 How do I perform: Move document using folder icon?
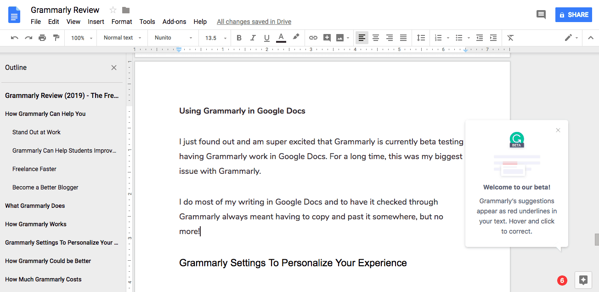(x=126, y=10)
